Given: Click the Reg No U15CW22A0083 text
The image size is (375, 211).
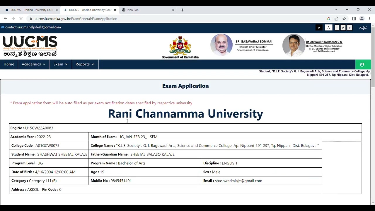Looking at the screenshot, I should [x=32, y=128].
